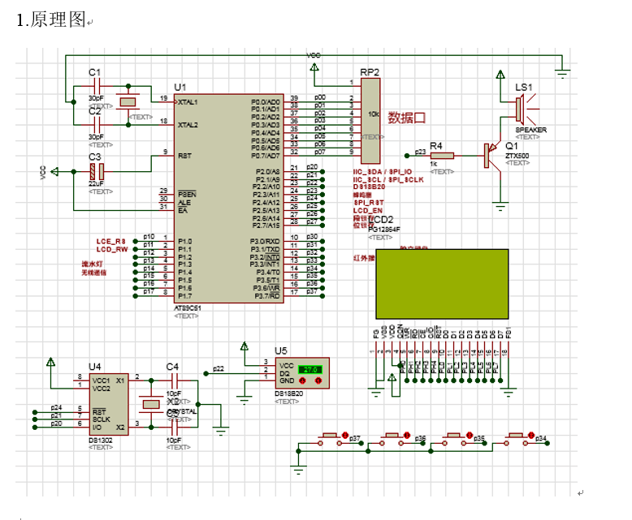Image resolution: width=632 pixels, height=520 pixels.
Task: Click the power arrow above U4 VCC pins
Action: pyautogui.click(x=51, y=363)
